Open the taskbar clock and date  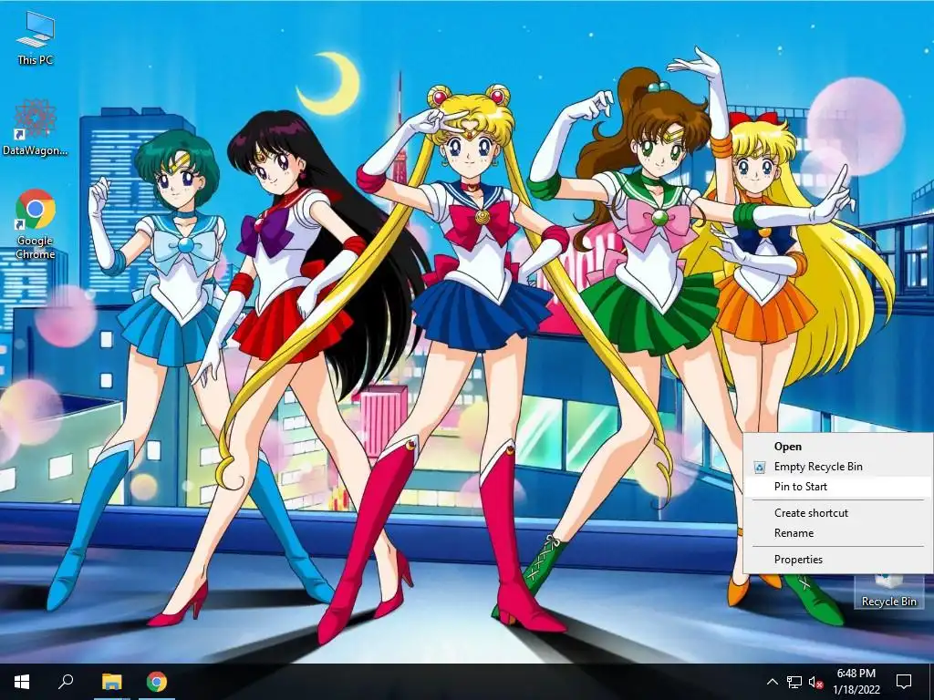tap(856, 682)
